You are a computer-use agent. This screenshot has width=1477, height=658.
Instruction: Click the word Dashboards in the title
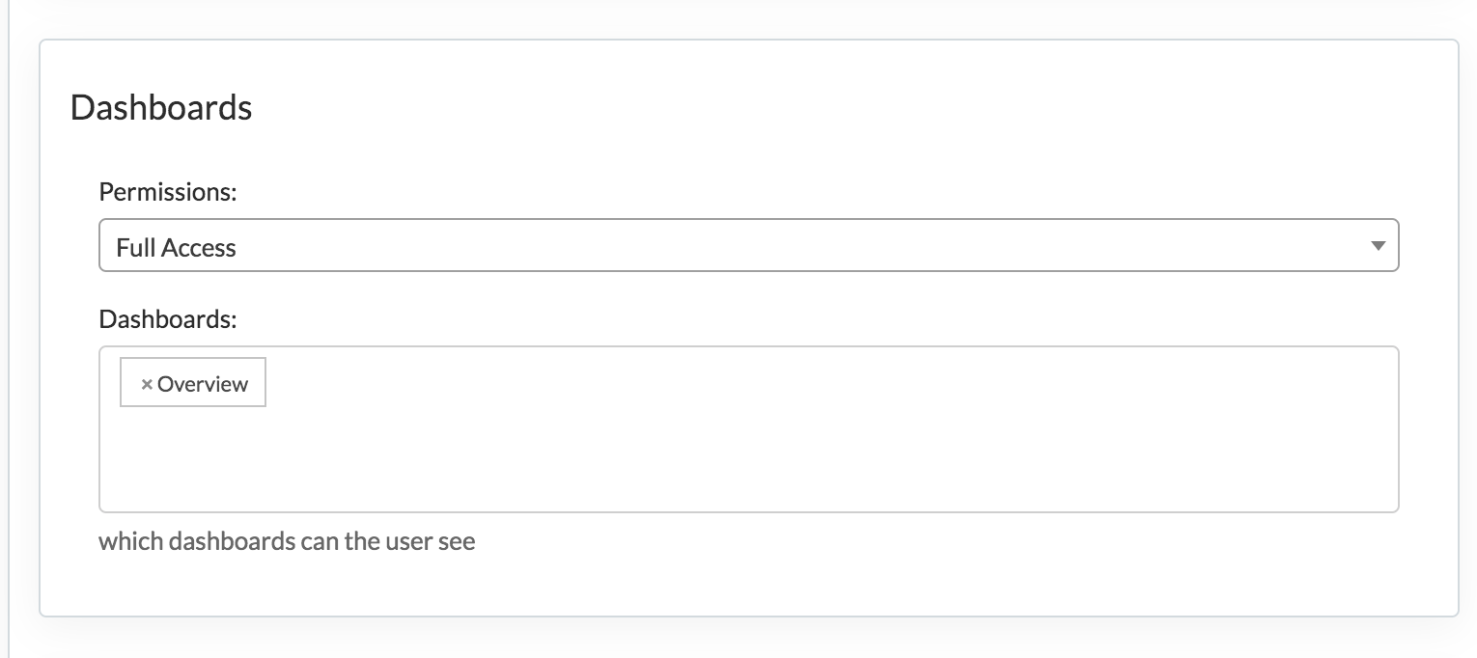[x=161, y=107]
